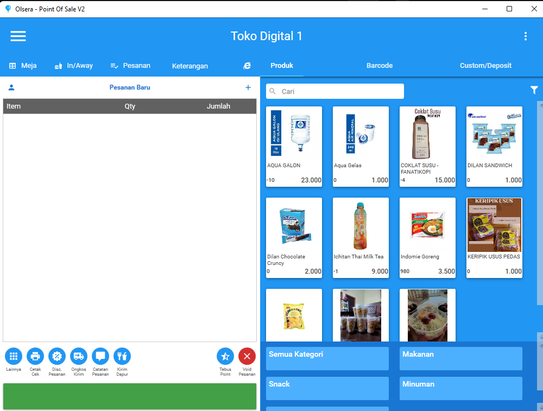The height and width of the screenshot is (411, 543).
Task: Add new order with plus icon
Action: tap(248, 87)
